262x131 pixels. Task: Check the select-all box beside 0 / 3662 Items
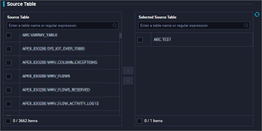(x=8, y=121)
